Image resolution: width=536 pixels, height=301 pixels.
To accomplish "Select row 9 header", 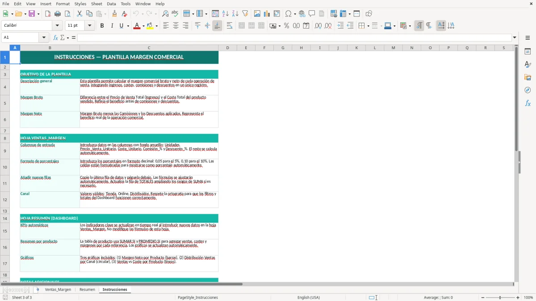I will coord(5,151).
